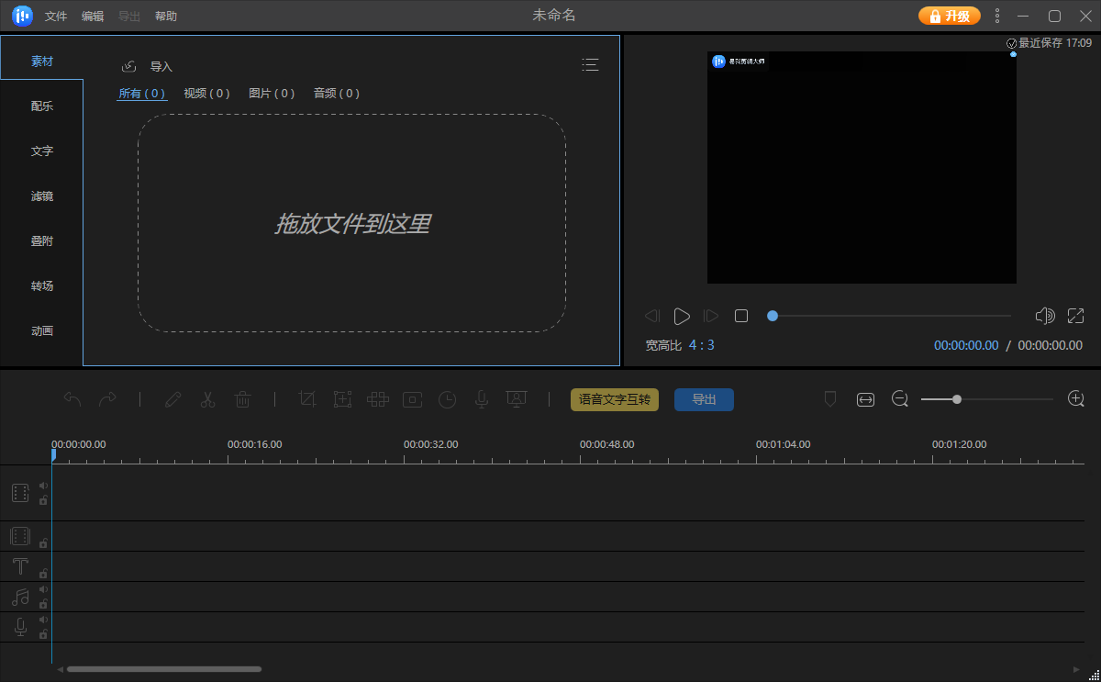Change the aspect ratio 4 : 3 value
Viewport: 1101px width, 682px height.
(702, 345)
